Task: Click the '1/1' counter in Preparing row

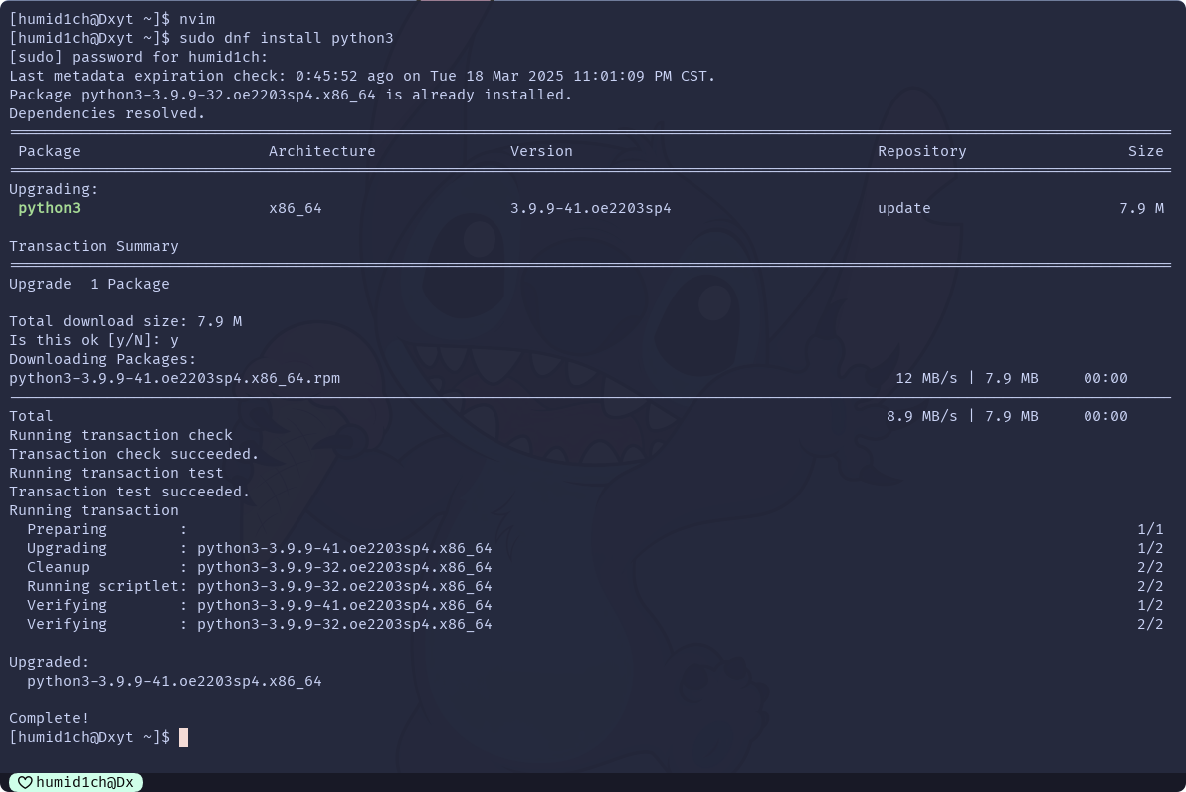Action: click(x=1150, y=529)
